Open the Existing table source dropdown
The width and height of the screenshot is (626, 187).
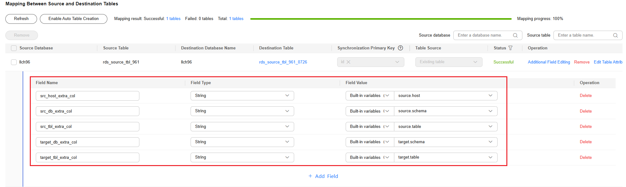[448, 62]
